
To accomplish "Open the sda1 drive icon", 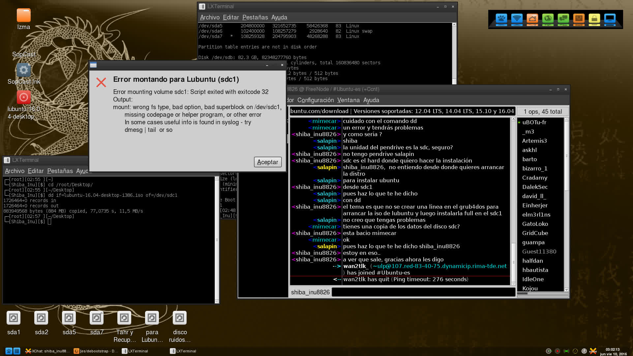I will (x=14, y=318).
